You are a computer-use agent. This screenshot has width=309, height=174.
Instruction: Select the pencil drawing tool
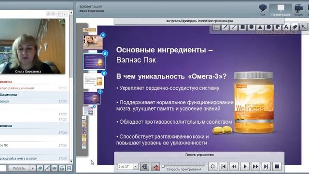click(225, 27)
